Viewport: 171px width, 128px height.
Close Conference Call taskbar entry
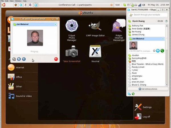pyautogui.click(x=111, y=5)
